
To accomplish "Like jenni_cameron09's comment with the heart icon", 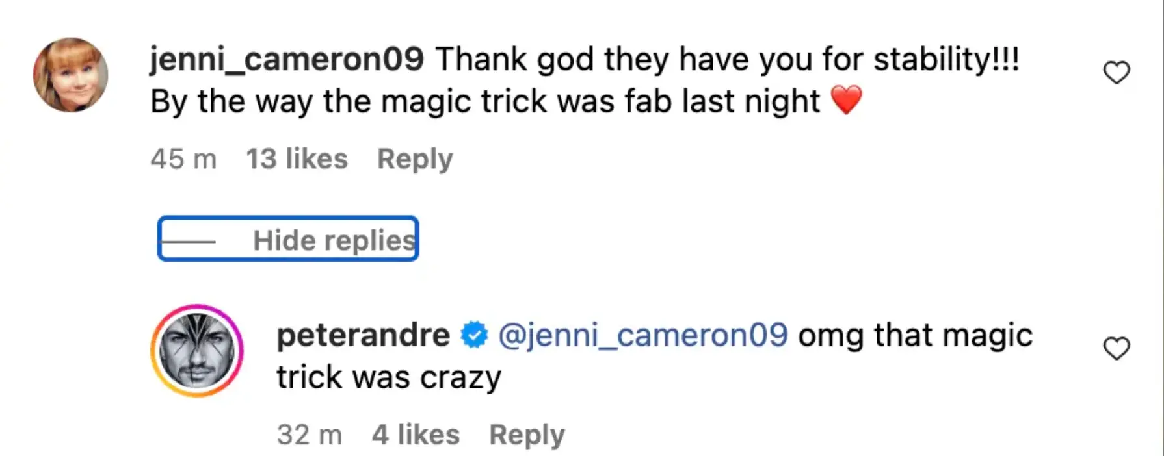I will [x=1117, y=73].
